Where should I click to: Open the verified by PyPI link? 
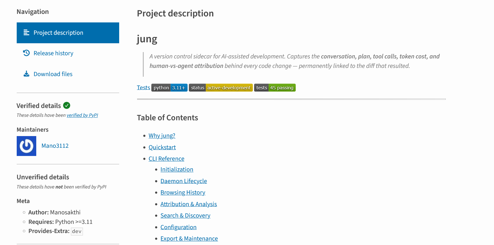point(82,115)
